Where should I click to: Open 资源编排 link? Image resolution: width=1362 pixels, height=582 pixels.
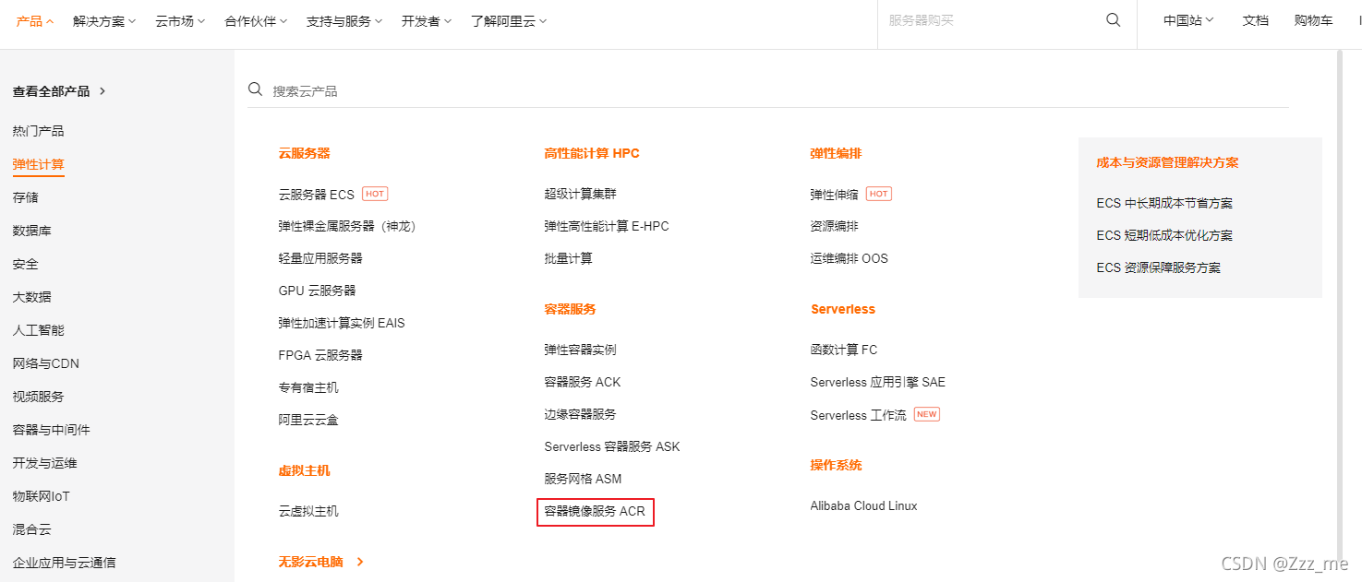[x=834, y=226]
